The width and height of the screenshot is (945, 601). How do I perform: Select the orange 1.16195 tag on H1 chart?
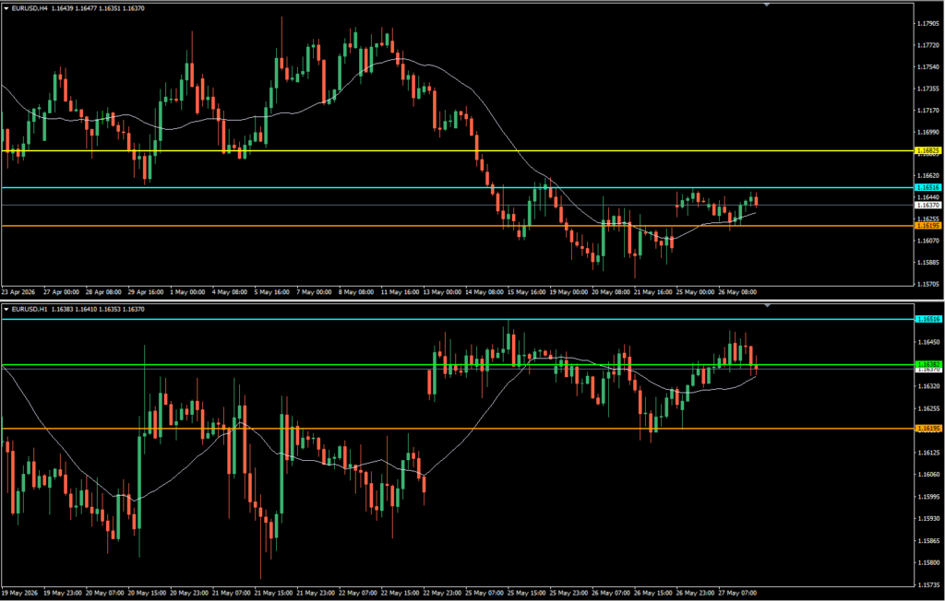pyautogui.click(x=928, y=429)
